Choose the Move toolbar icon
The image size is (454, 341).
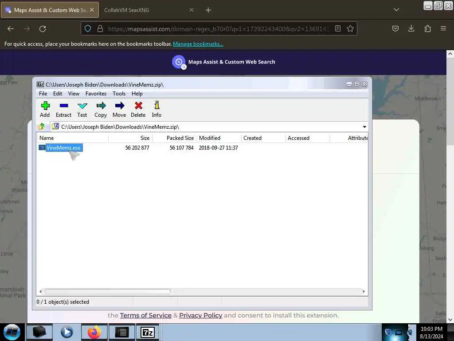pyautogui.click(x=119, y=109)
